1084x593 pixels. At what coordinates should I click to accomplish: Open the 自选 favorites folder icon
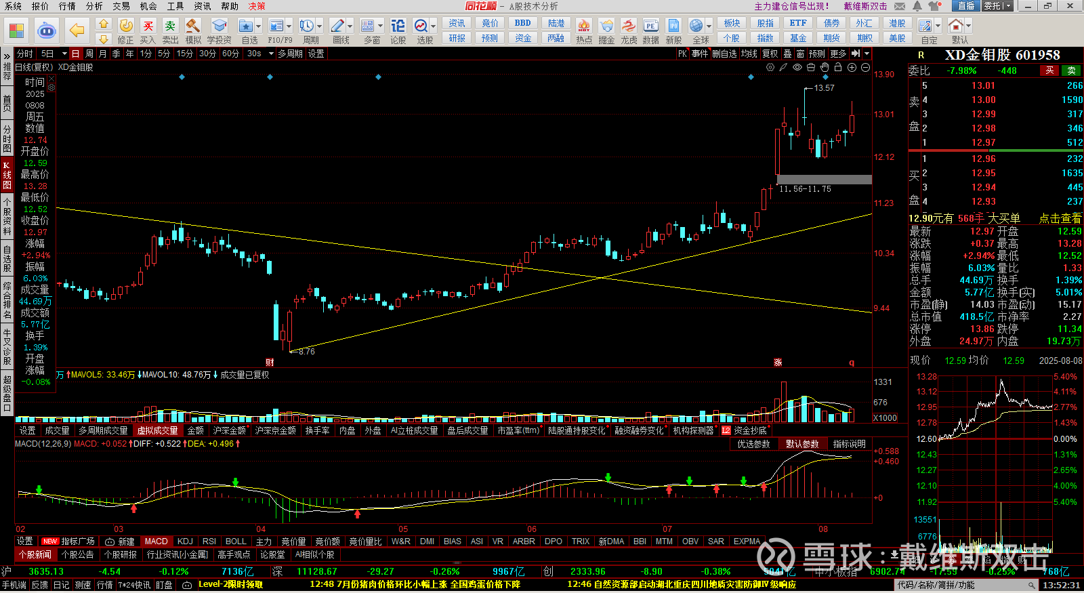tap(245, 26)
